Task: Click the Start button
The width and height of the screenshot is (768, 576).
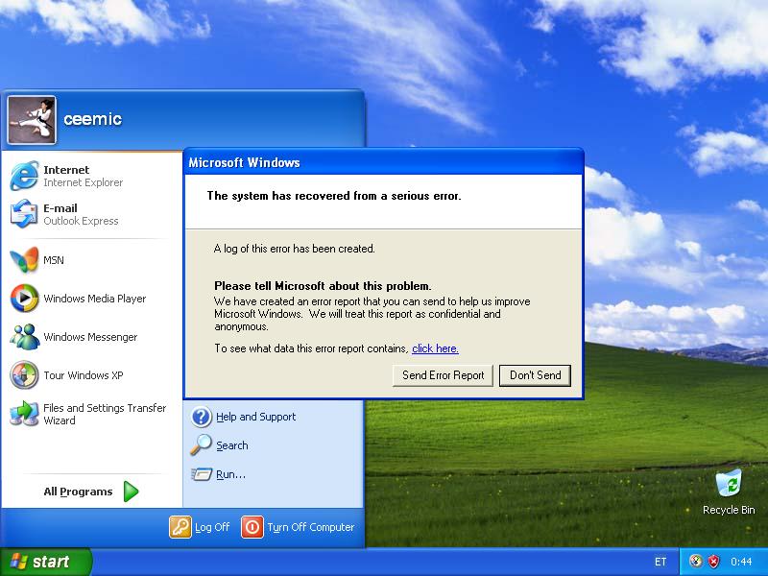Action: (45, 562)
